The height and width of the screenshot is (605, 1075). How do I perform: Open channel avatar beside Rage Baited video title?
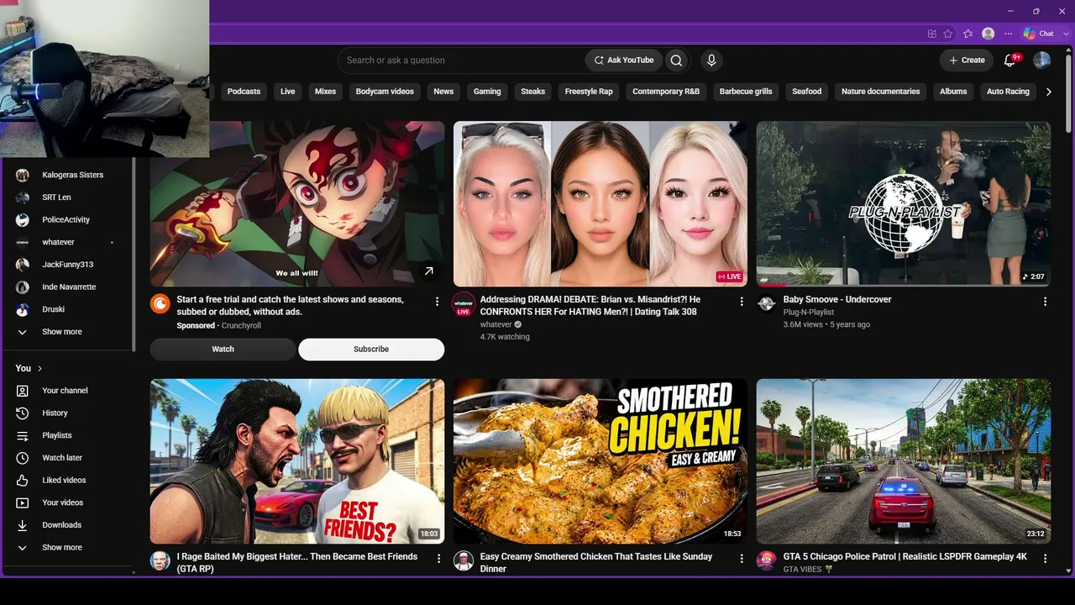160,560
